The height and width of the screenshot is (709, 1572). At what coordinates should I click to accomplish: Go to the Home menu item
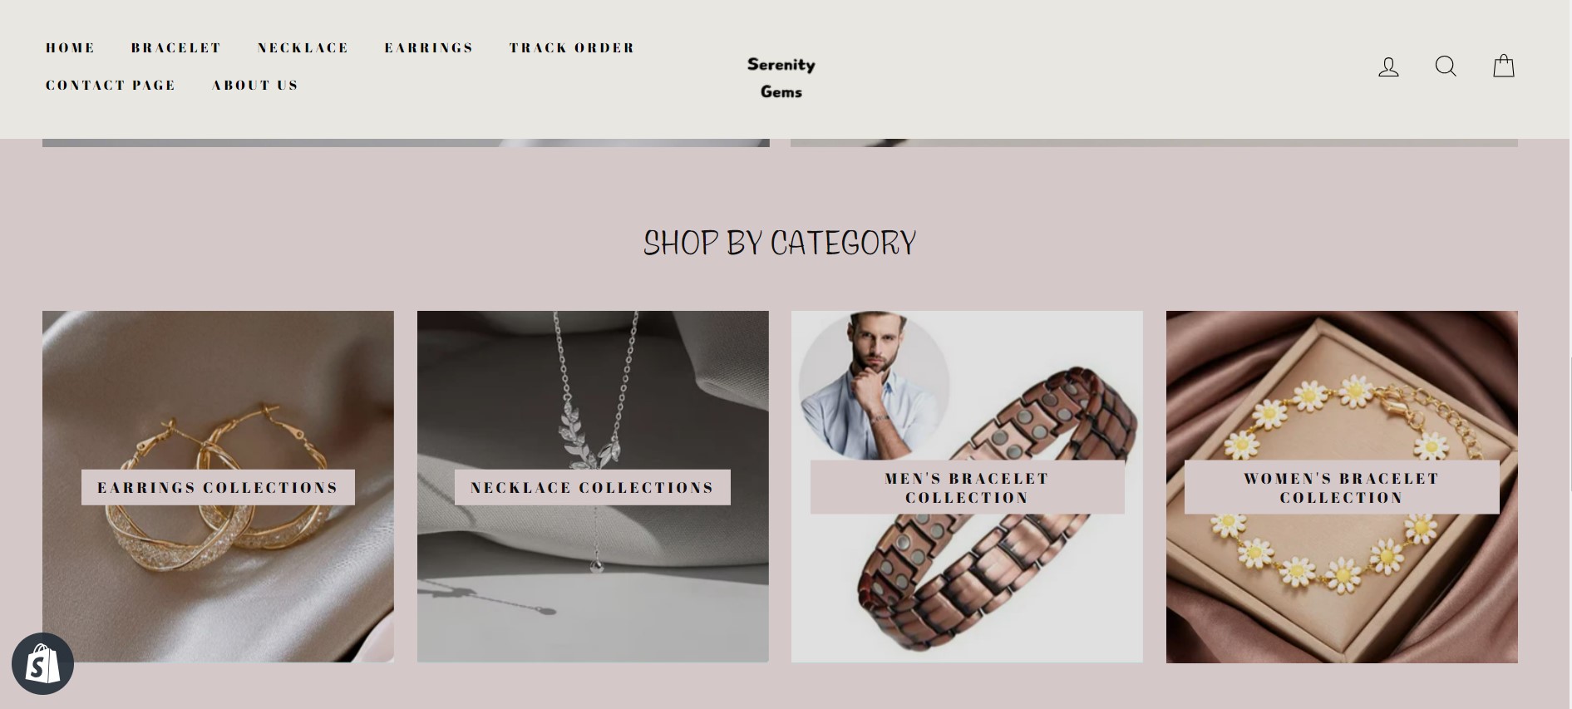(x=71, y=47)
